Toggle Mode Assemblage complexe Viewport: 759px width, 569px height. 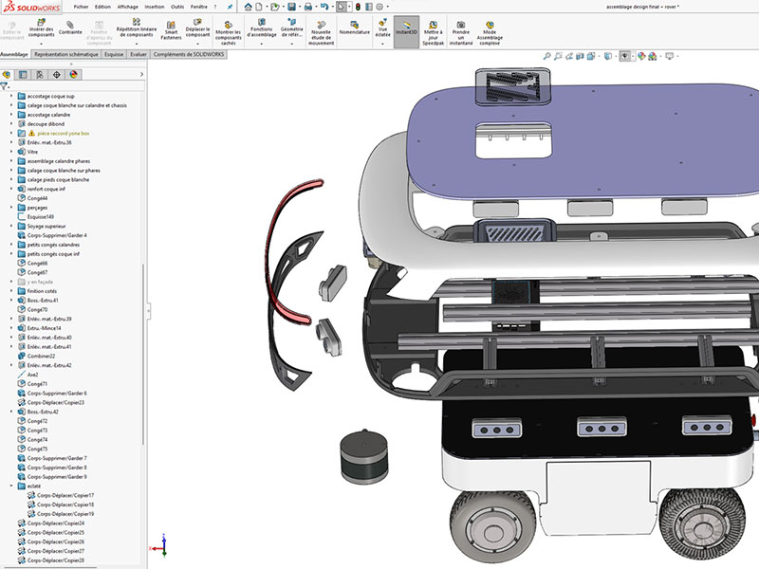tap(490, 28)
